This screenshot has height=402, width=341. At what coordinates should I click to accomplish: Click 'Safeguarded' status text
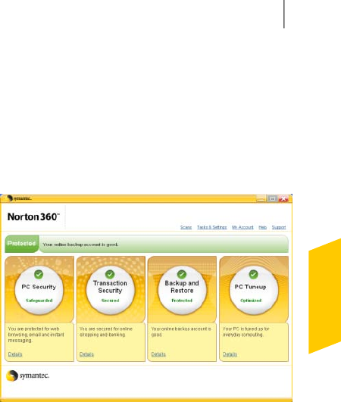pyautogui.click(x=39, y=301)
